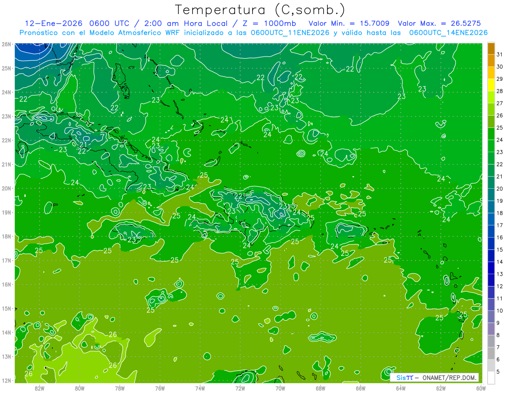Click the color bar label '11'
The image size is (511, 394).
point(500,298)
